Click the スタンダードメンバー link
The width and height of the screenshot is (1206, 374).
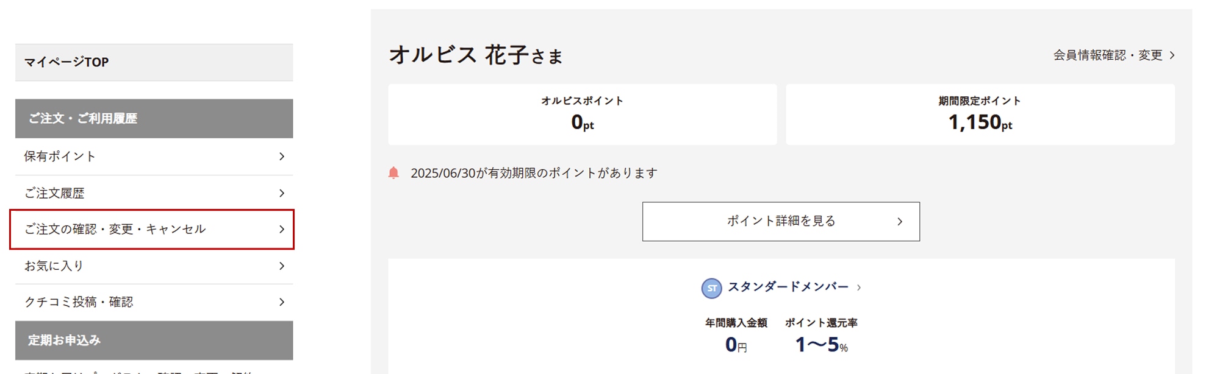click(x=788, y=287)
